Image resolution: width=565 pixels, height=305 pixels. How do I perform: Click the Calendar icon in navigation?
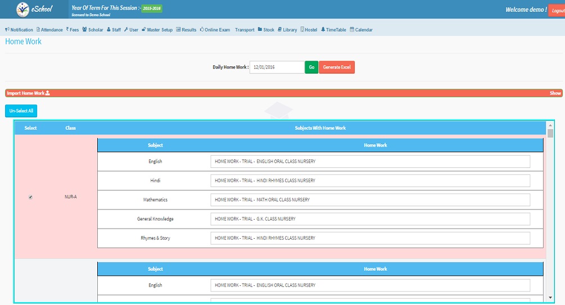[x=352, y=29]
